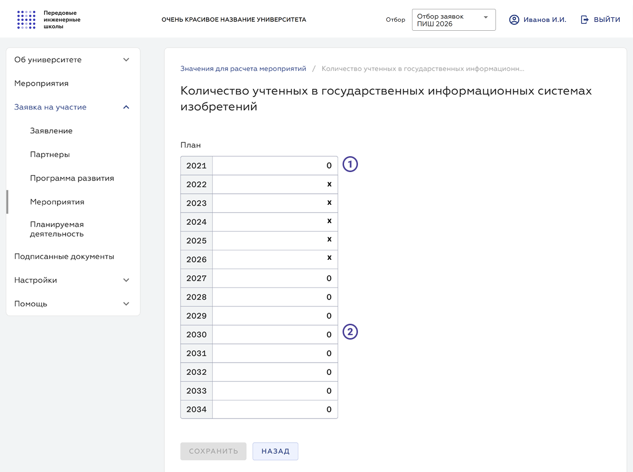The image size is (633, 472).
Task: Click the 2024 plan value field
Action: coord(275,222)
